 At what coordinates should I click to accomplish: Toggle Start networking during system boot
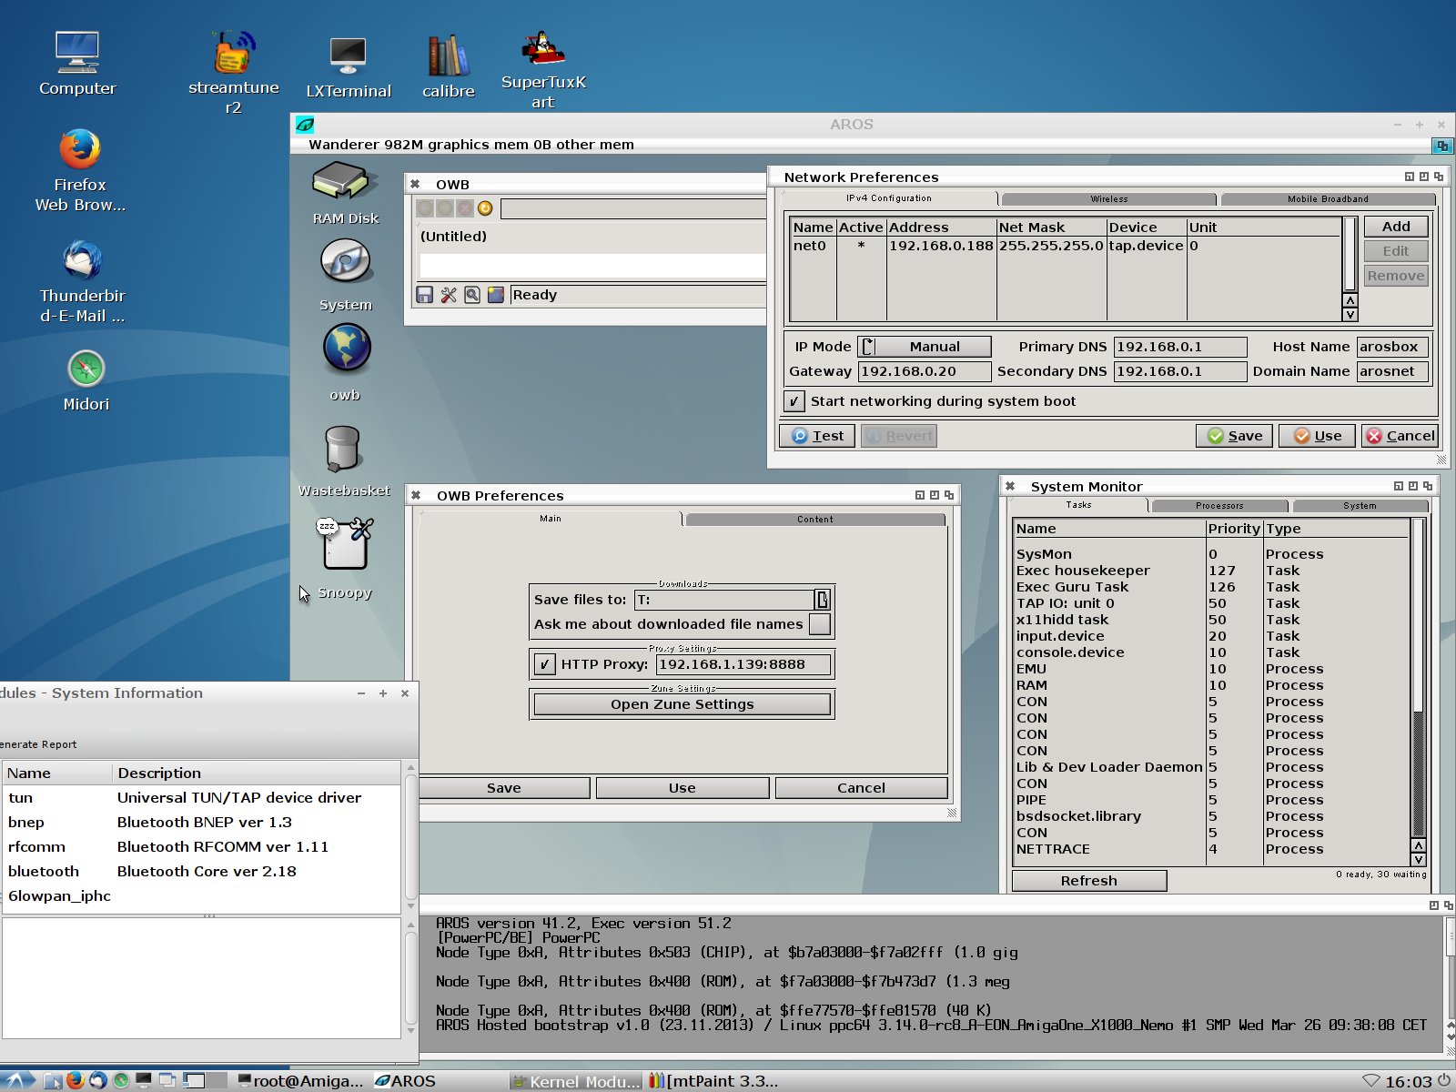click(794, 401)
